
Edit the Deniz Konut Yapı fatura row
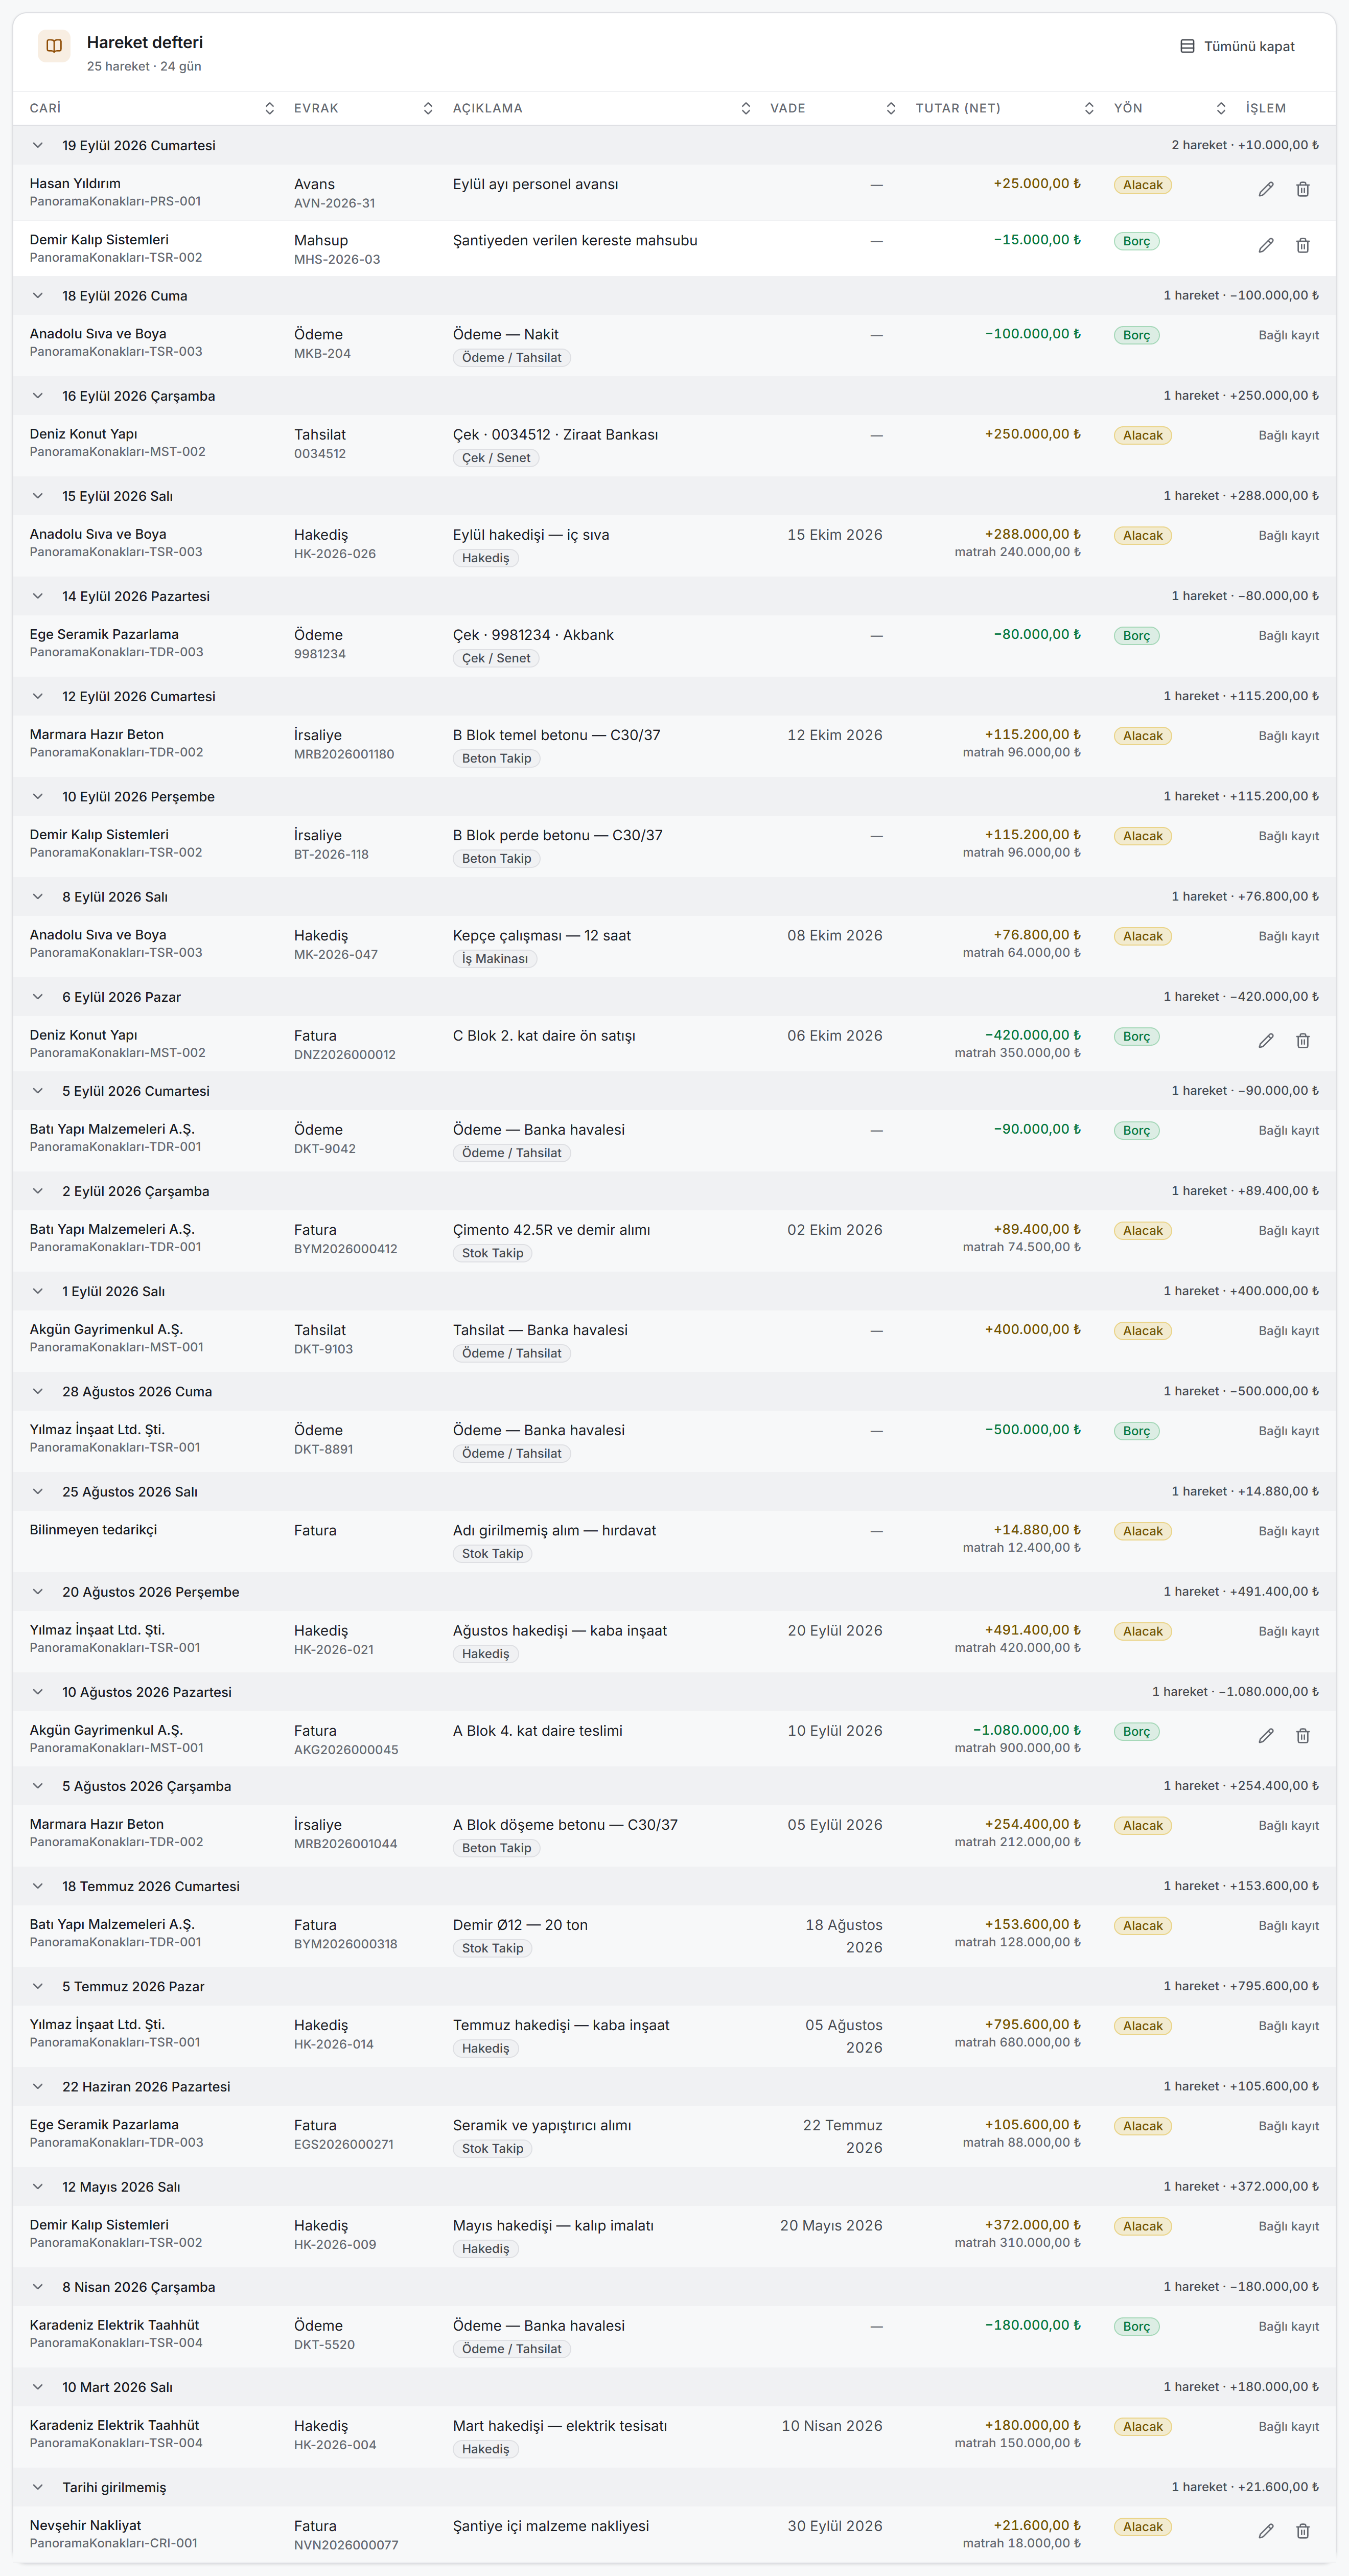pos(1265,1041)
